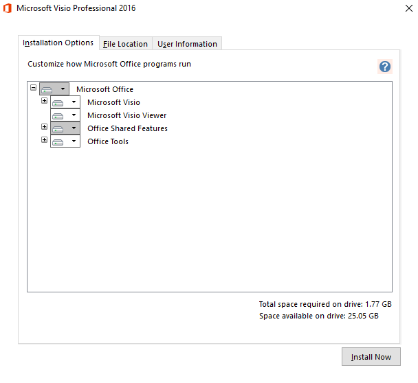Image resolution: width=418 pixels, height=383 pixels.
Task: Click the Install Now button
Action: [x=371, y=357]
